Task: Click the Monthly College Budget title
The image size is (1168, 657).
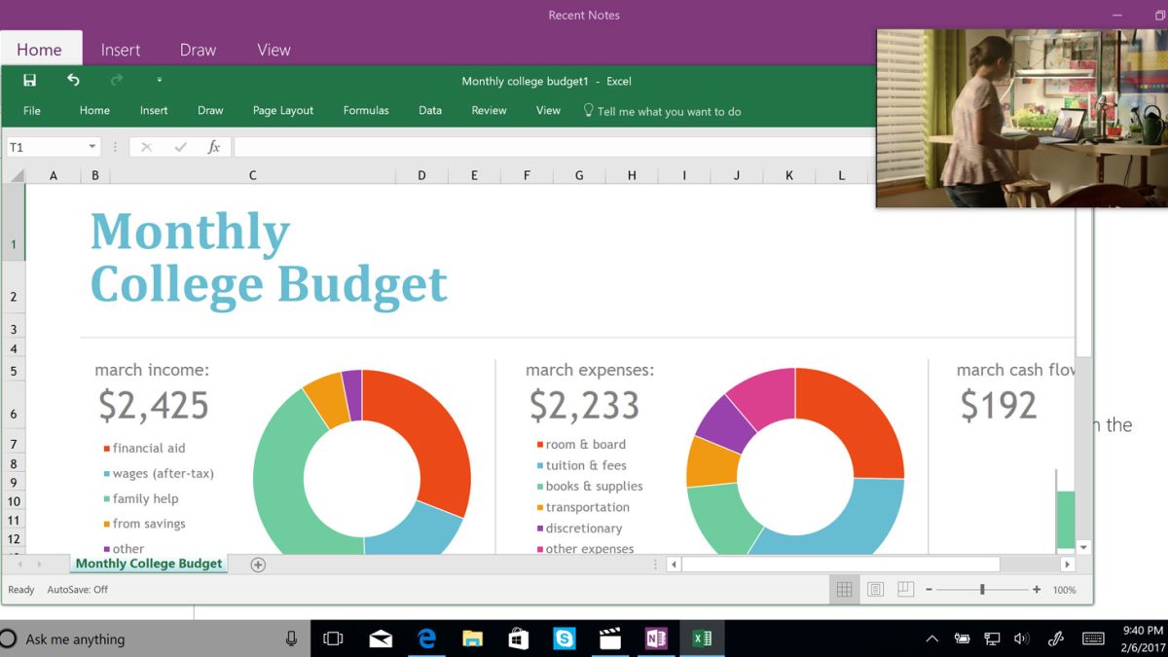Action: coord(269,258)
